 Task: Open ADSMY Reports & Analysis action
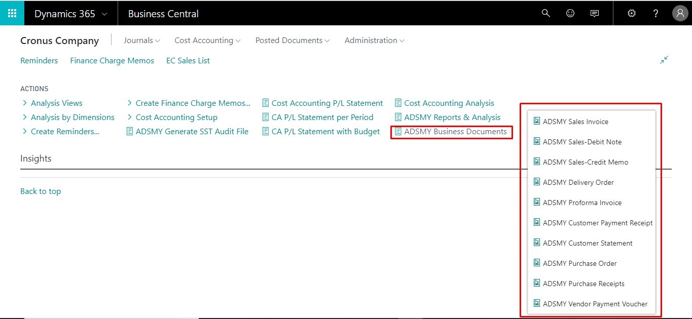pyautogui.click(x=452, y=117)
